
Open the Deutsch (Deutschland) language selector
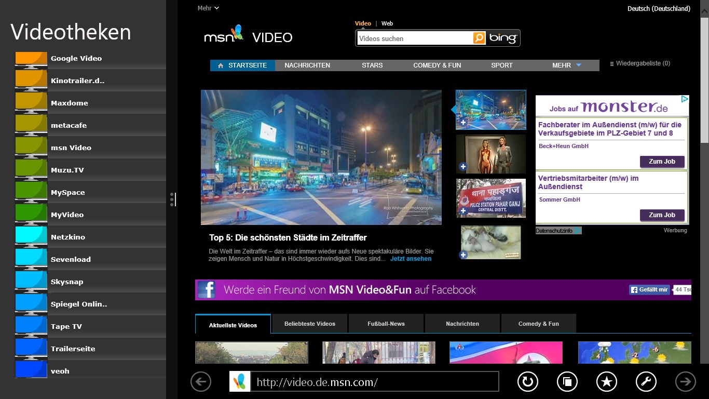(659, 9)
